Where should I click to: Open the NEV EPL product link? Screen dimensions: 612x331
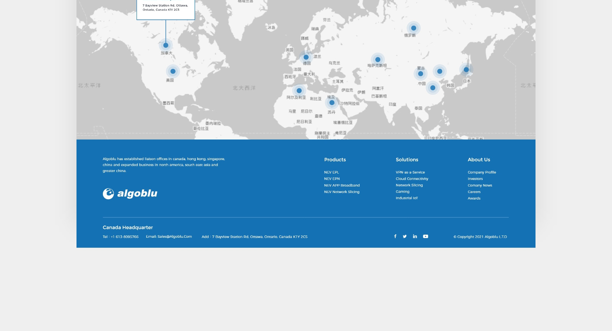click(x=331, y=172)
